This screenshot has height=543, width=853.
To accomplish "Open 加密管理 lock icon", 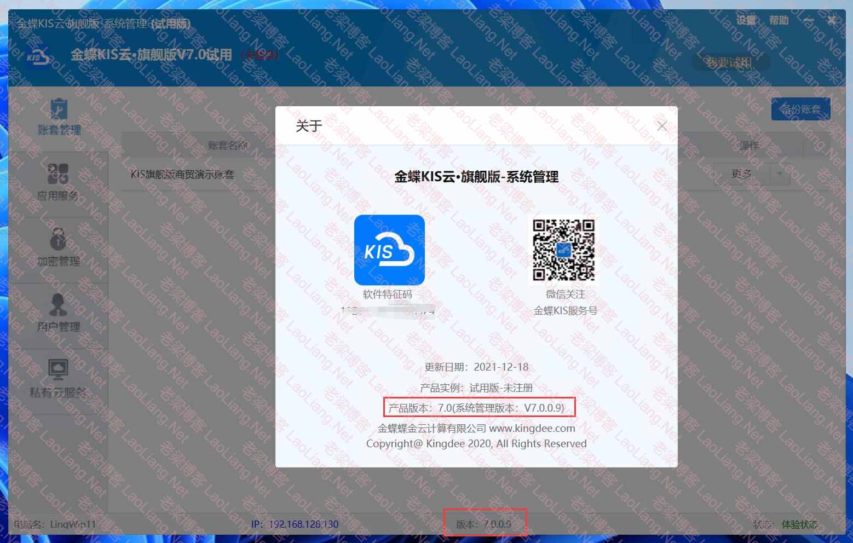I will (x=58, y=239).
